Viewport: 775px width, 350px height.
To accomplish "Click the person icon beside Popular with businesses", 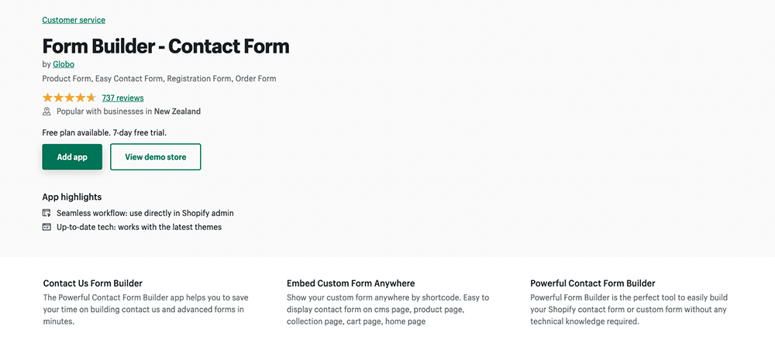I will [46, 112].
